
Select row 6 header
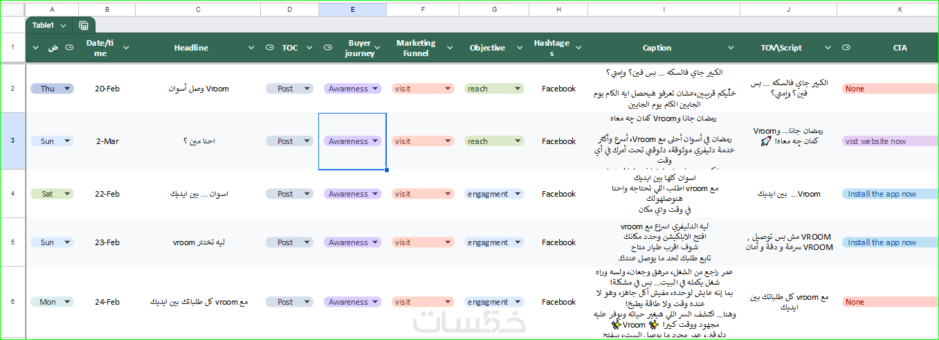[12, 302]
